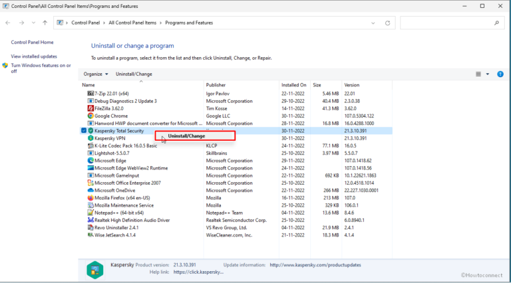
Task: Click the Skillbrains publisher cell
Action: tap(216, 153)
